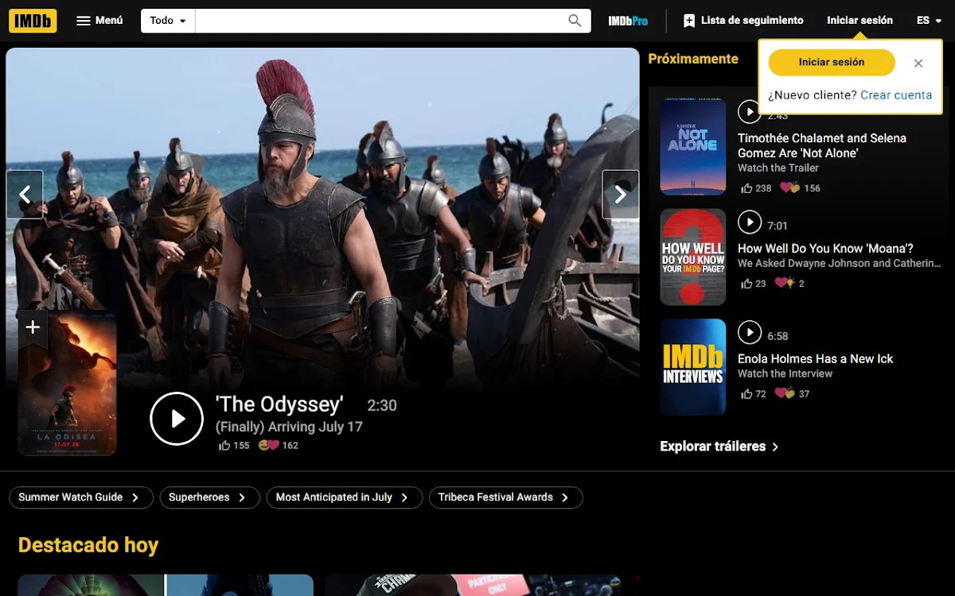The width and height of the screenshot is (955, 596).
Task: Click Iniciar sesión in top bar
Action: pyautogui.click(x=859, y=21)
